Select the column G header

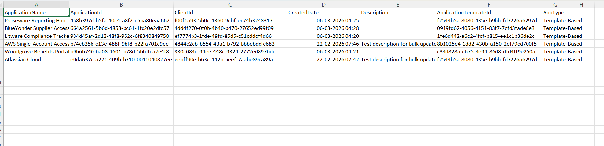pyautogui.click(x=555, y=5)
